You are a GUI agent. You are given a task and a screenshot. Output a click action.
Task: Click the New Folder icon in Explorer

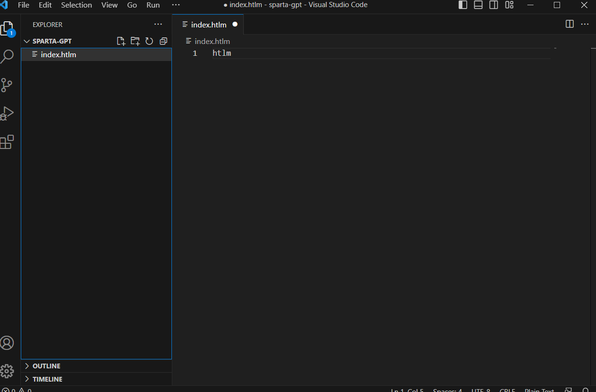click(135, 41)
